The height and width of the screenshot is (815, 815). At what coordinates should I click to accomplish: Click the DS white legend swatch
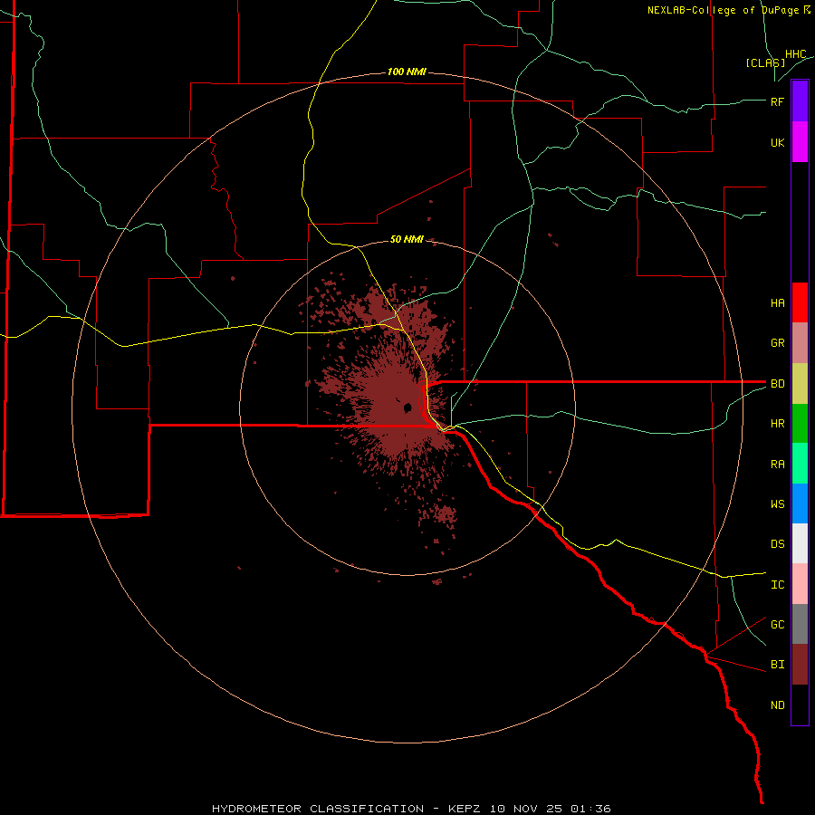(x=800, y=543)
